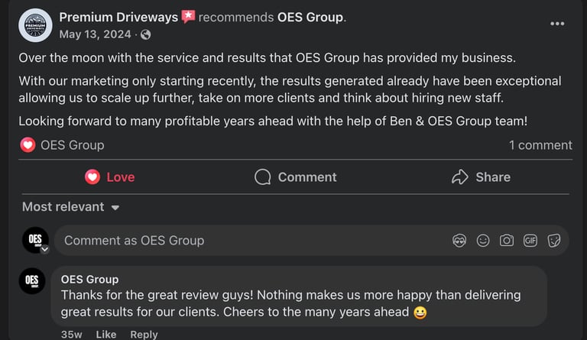Share the post using the Share button
The image size is (587, 340).
[481, 177]
